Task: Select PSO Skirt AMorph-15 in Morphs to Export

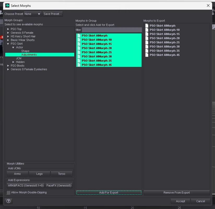Action: click(165, 34)
